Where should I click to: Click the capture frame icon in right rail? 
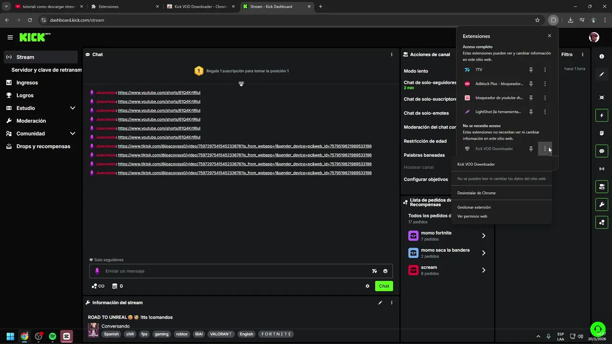click(x=601, y=97)
